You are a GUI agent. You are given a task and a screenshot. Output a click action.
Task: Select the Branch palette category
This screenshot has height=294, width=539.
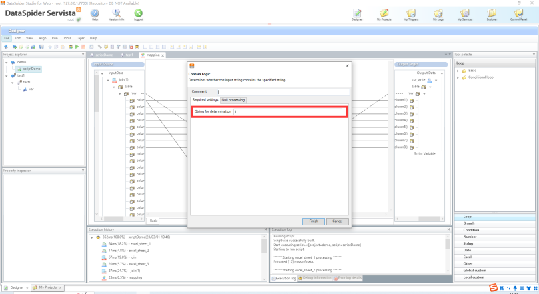pyautogui.click(x=495, y=223)
